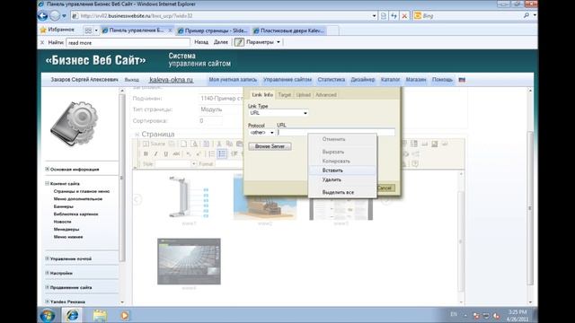The width and height of the screenshot is (575, 323).
Task: Choose Вырезать from the context menu
Action: pyautogui.click(x=342, y=152)
